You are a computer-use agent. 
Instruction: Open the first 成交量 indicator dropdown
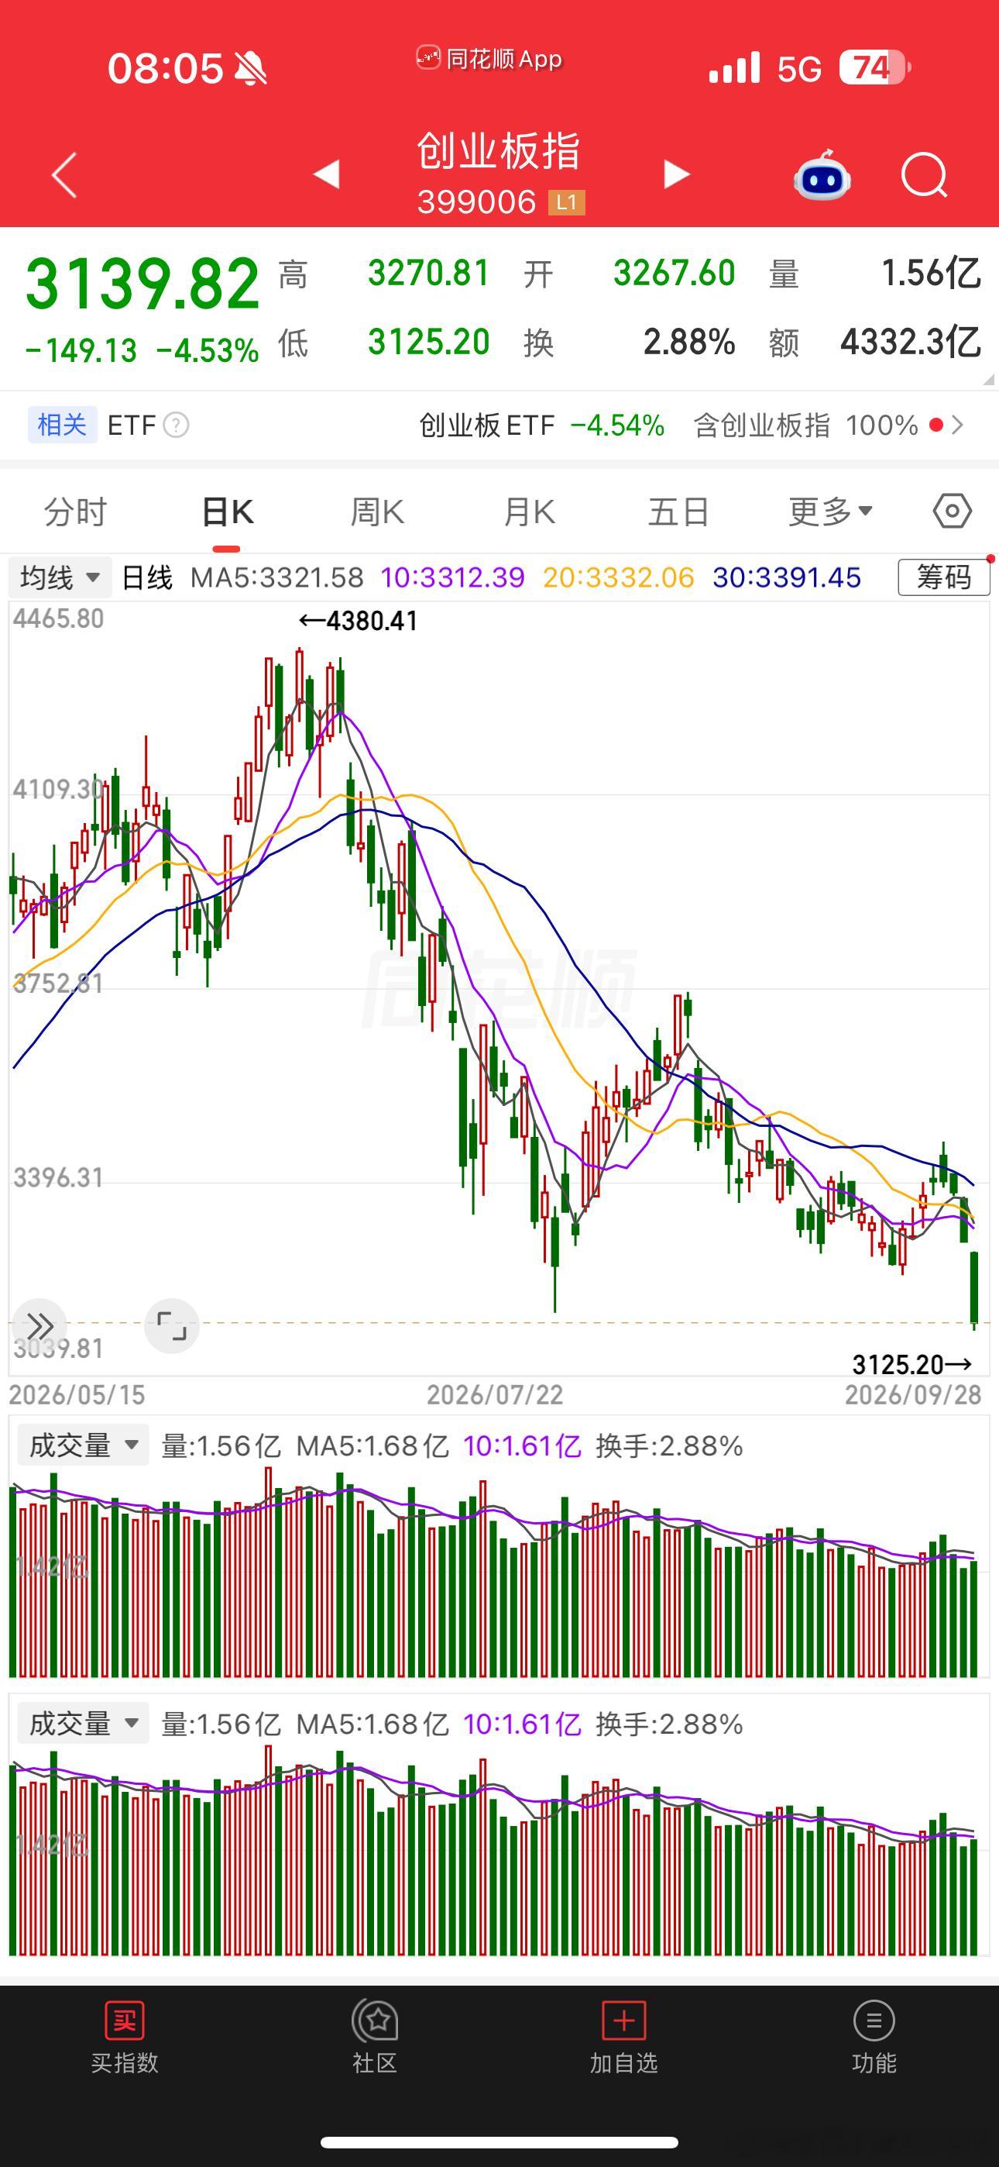click(82, 1445)
